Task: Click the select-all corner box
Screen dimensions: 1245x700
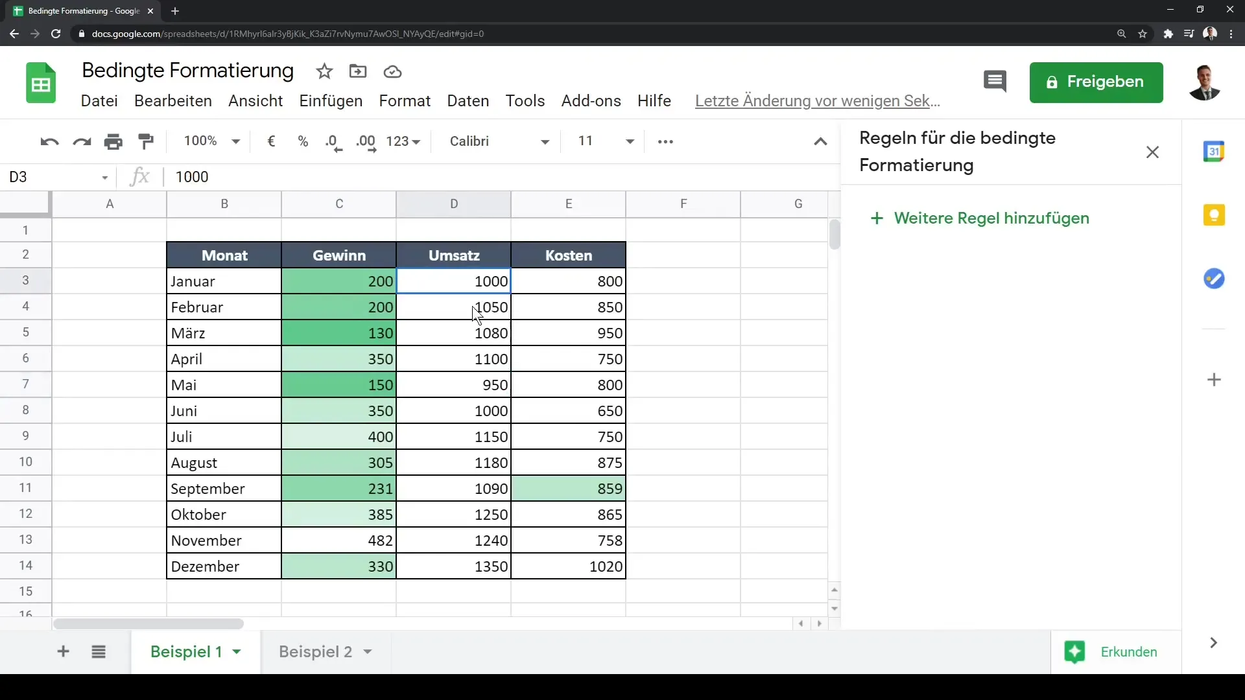Action: [x=25, y=204]
